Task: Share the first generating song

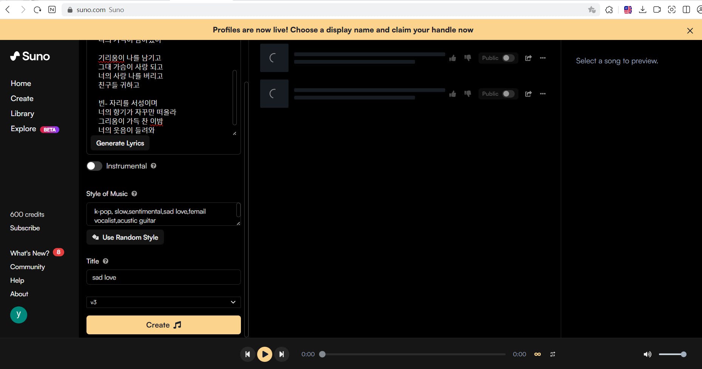Action: pyautogui.click(x=528, y=58)
